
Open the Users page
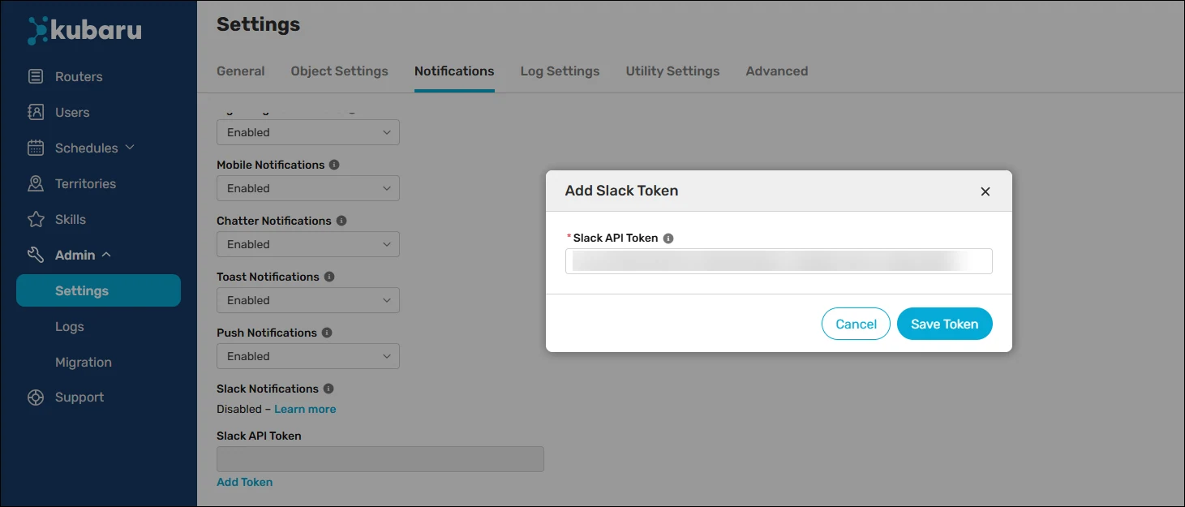pyautogui.click(x=72, y=112)
